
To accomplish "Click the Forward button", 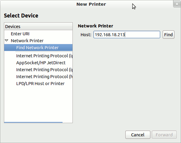I will [164, 135].
